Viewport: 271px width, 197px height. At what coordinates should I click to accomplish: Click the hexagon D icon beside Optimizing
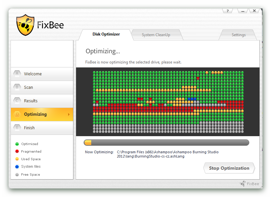(17, 114)
